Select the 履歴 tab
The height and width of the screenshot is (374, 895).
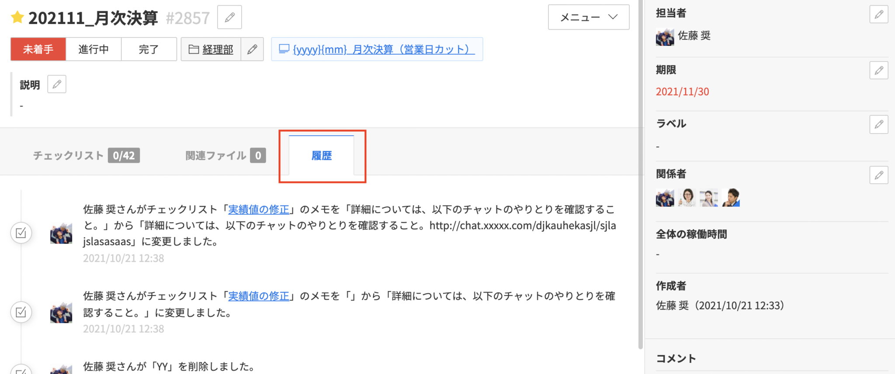tap(322, 156)
